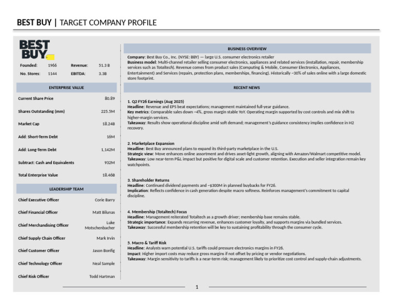This screenshot has width=394, height=295.
Task: Select the 'Chief Risk Officer' label
Action: coord(33,277)
